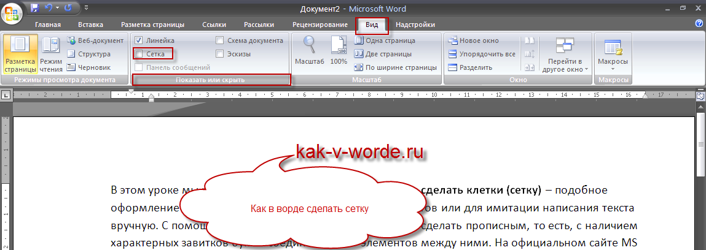Select Веб-документ view
Image resolution: width=706 pixels, height=250 pixels.
pos(95,40)
